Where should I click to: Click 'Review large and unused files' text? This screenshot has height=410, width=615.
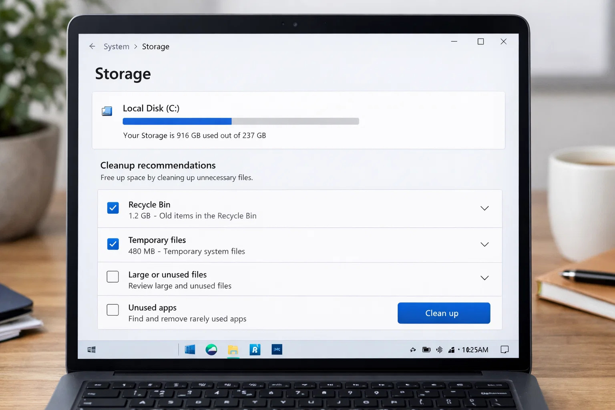pyautogui.click(x=180, y=286)
